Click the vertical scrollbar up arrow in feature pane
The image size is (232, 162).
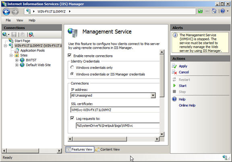click(162, 52)
